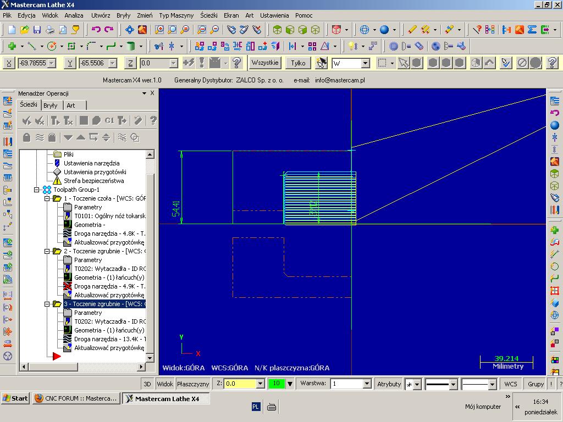Screen dimensions: 563x422
Task: Collapse operation 1 Toczenie czoła
Action: tap(47, 198)
